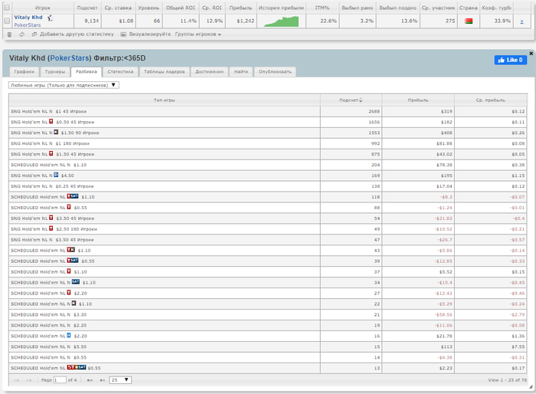Viewport: 536px width, 394px height.
Task: Click the SNG Hold'em NL N $1 45 Игроки row
Action: [x=268, y=111]
